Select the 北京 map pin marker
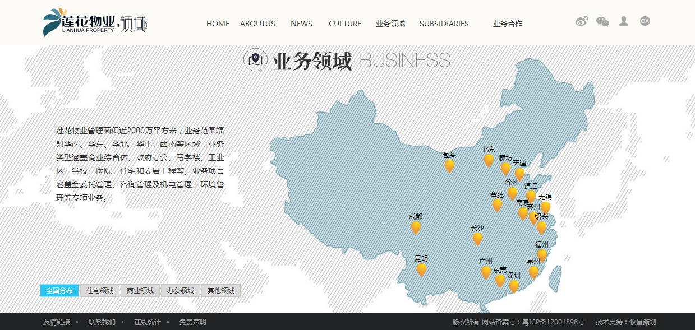The image size is (695, 330). [x=489, y=160]
